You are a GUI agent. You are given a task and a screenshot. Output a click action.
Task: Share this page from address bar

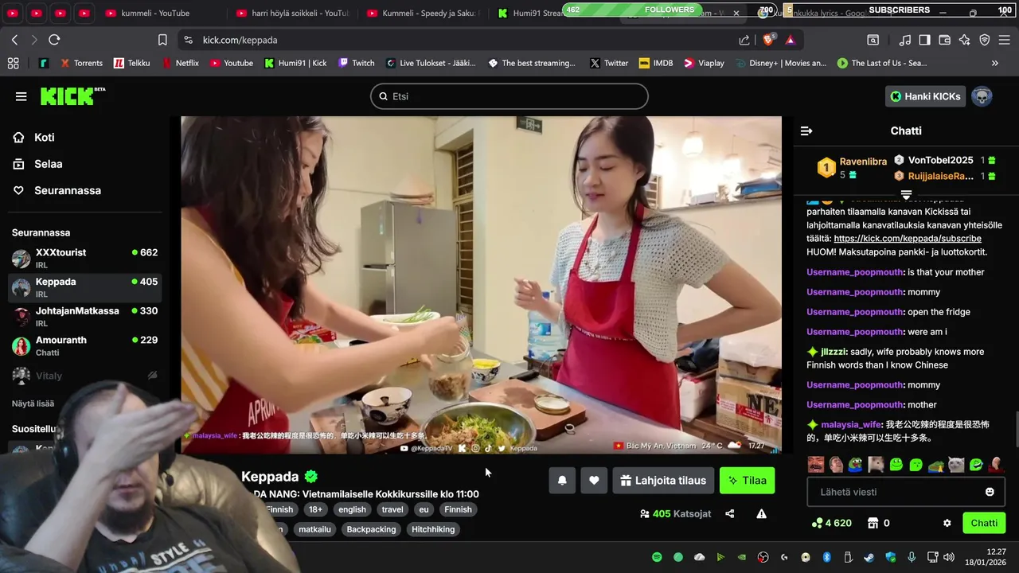pos(744,40)
